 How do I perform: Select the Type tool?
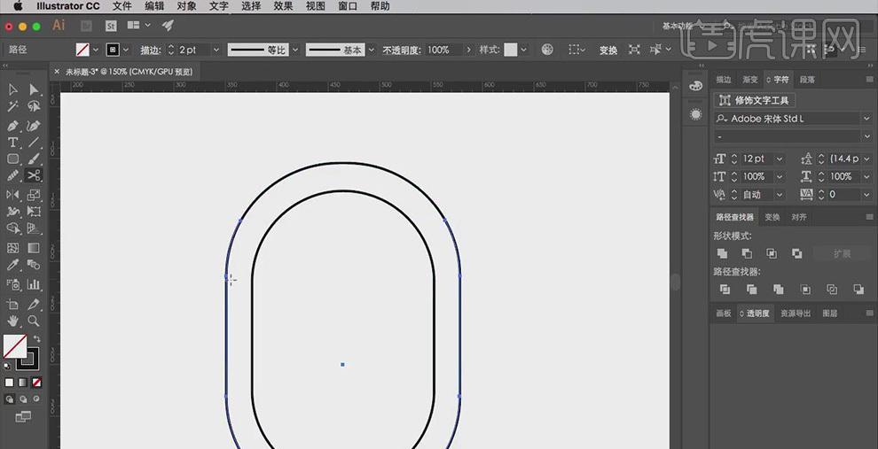tap(13, 142)
